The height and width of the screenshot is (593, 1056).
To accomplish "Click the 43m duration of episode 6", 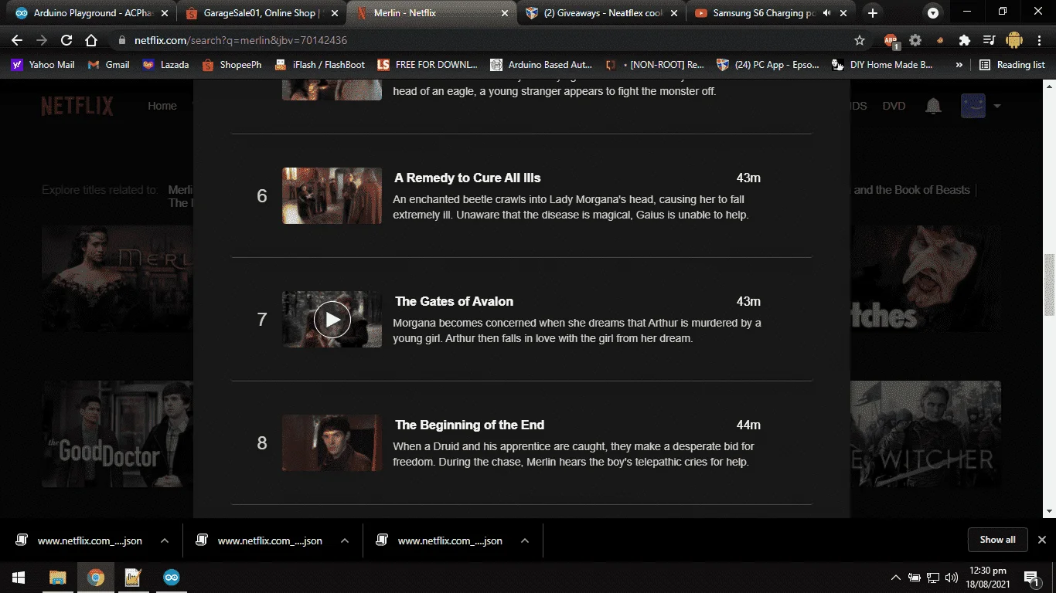I will click(x=748, y=178).
